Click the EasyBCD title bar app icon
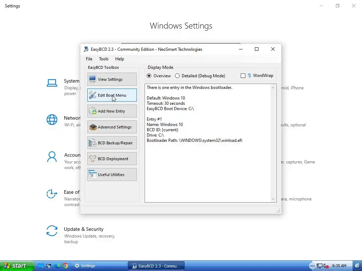The height and width of the screenshot is (271, 362). click(86, 49)
